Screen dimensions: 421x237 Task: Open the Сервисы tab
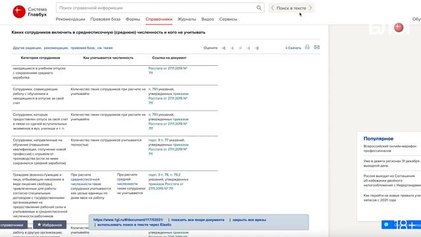(228, 19)
